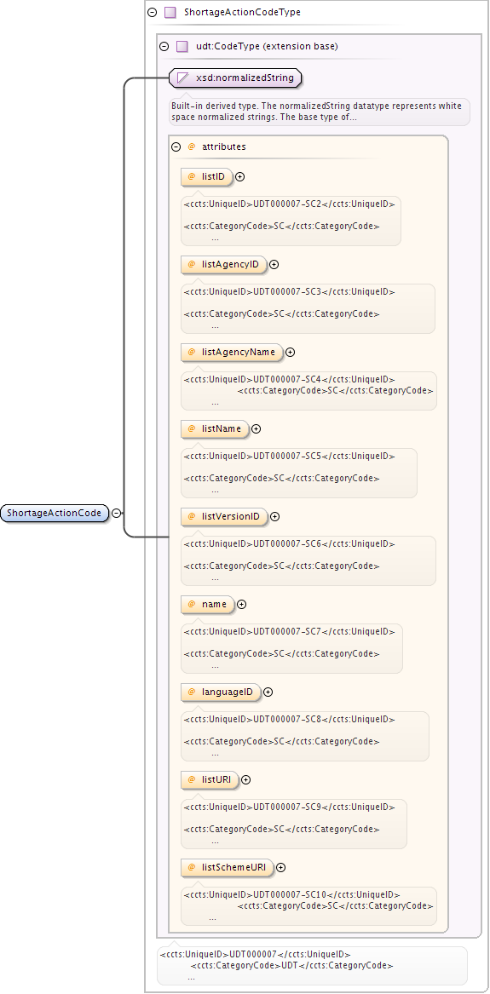Click the listVersionID attribute box
The height and width of the screenshot is (994, 490).
pos(224,517)
